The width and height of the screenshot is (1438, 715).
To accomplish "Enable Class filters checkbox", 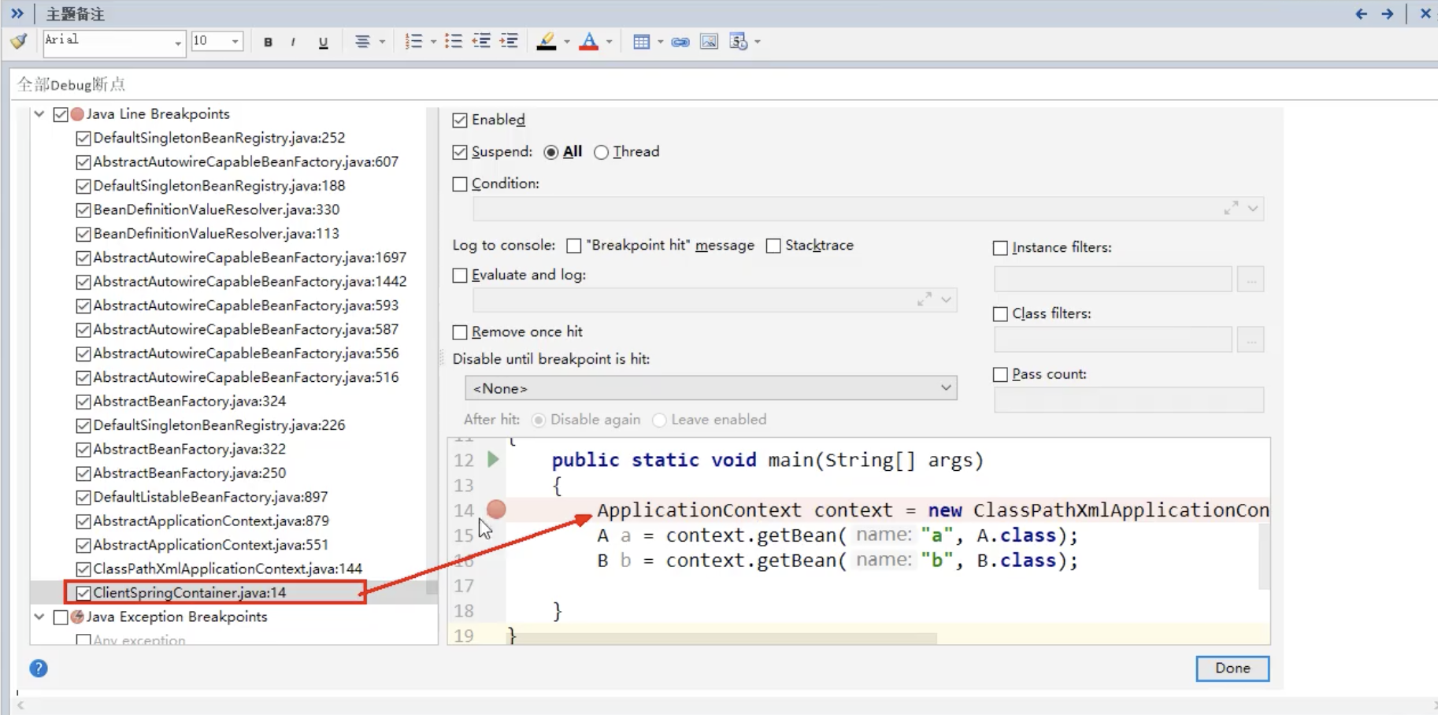I will (1000, 314).
